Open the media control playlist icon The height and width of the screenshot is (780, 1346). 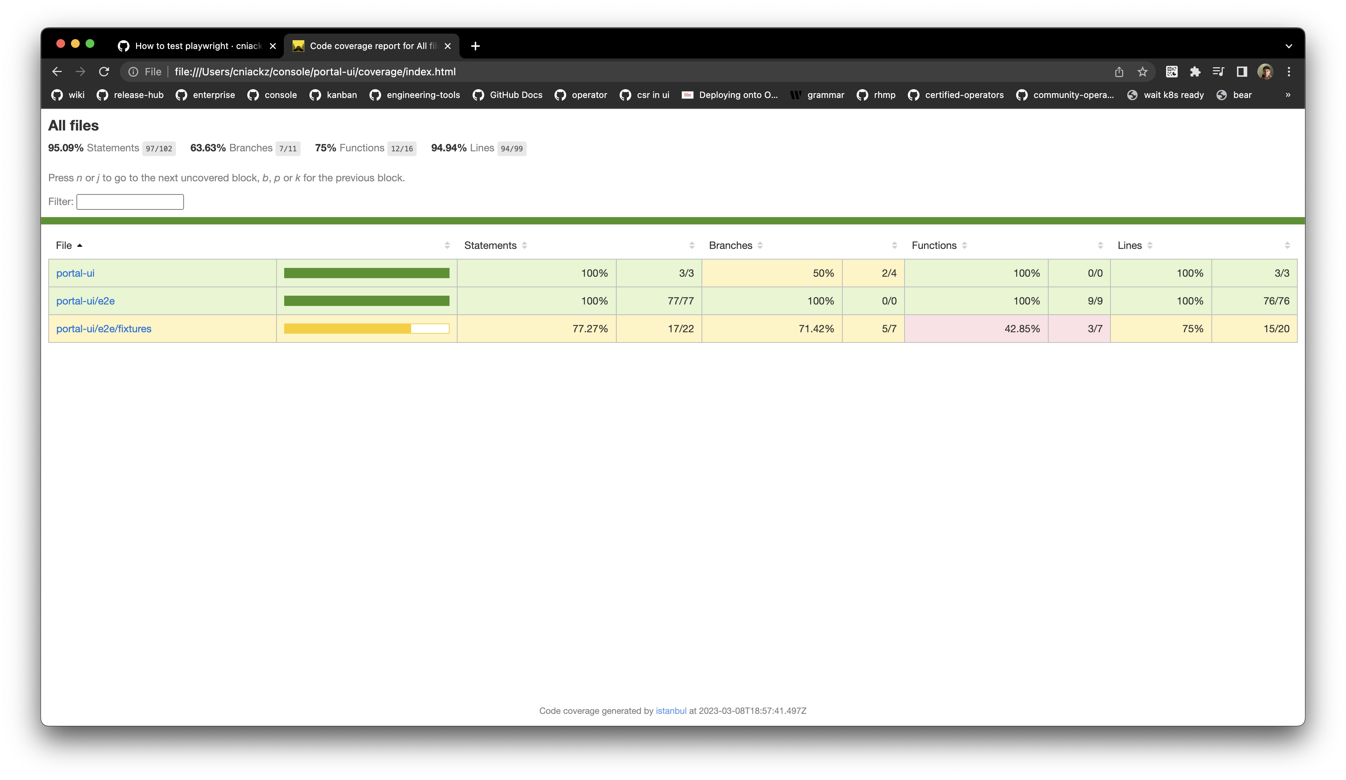click(x=1218, y=72)
